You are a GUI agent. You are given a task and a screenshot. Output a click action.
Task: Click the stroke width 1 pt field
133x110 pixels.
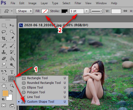coord(77,11)
